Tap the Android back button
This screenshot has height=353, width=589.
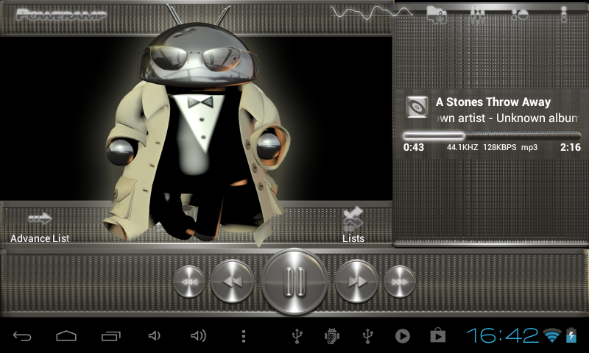coord(22,336)
